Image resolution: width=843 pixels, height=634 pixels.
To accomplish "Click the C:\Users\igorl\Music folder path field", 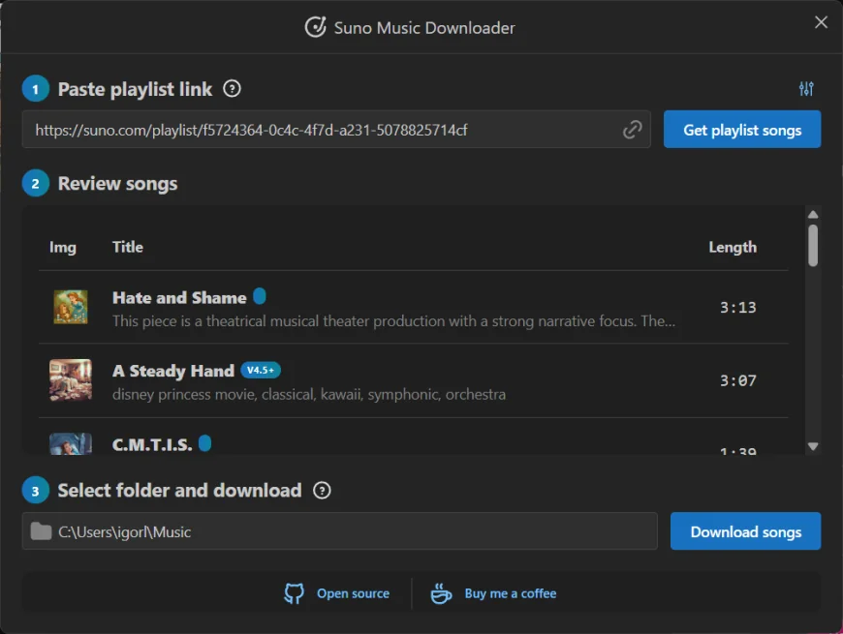I will tap(339, 531).
